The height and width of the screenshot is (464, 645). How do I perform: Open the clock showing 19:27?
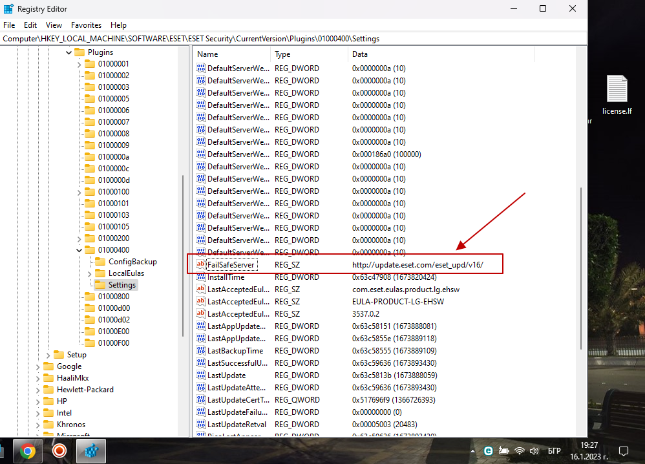pyautogui.click(x=589, y=451)
